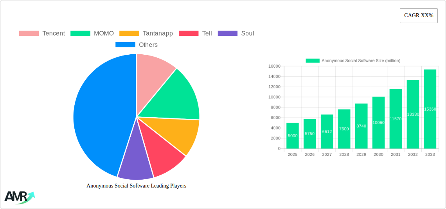Click the Soul purple legend swatch
The height and width of the screenshot is (209, 446).
[x=227, y=34]
